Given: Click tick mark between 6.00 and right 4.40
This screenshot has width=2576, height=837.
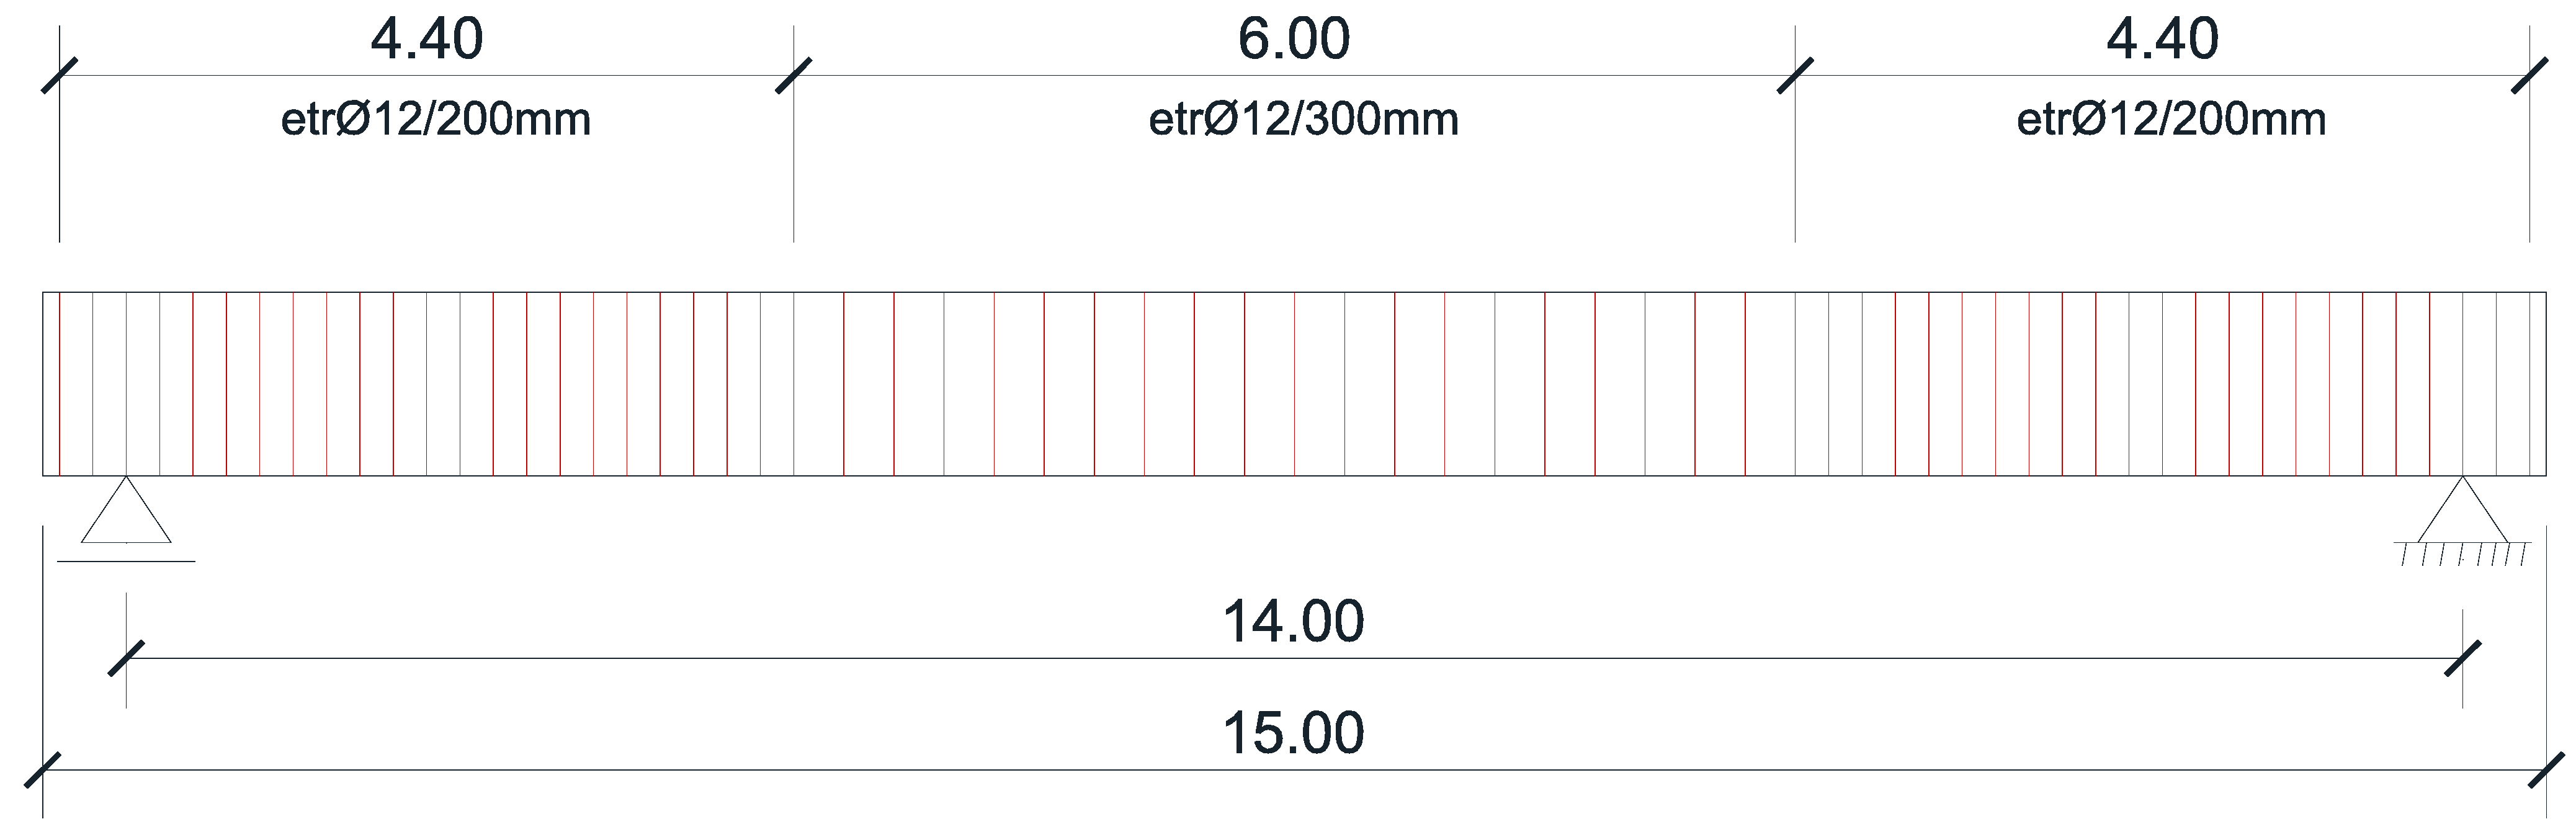Looking at the screenshot, I should [1795, 75].
